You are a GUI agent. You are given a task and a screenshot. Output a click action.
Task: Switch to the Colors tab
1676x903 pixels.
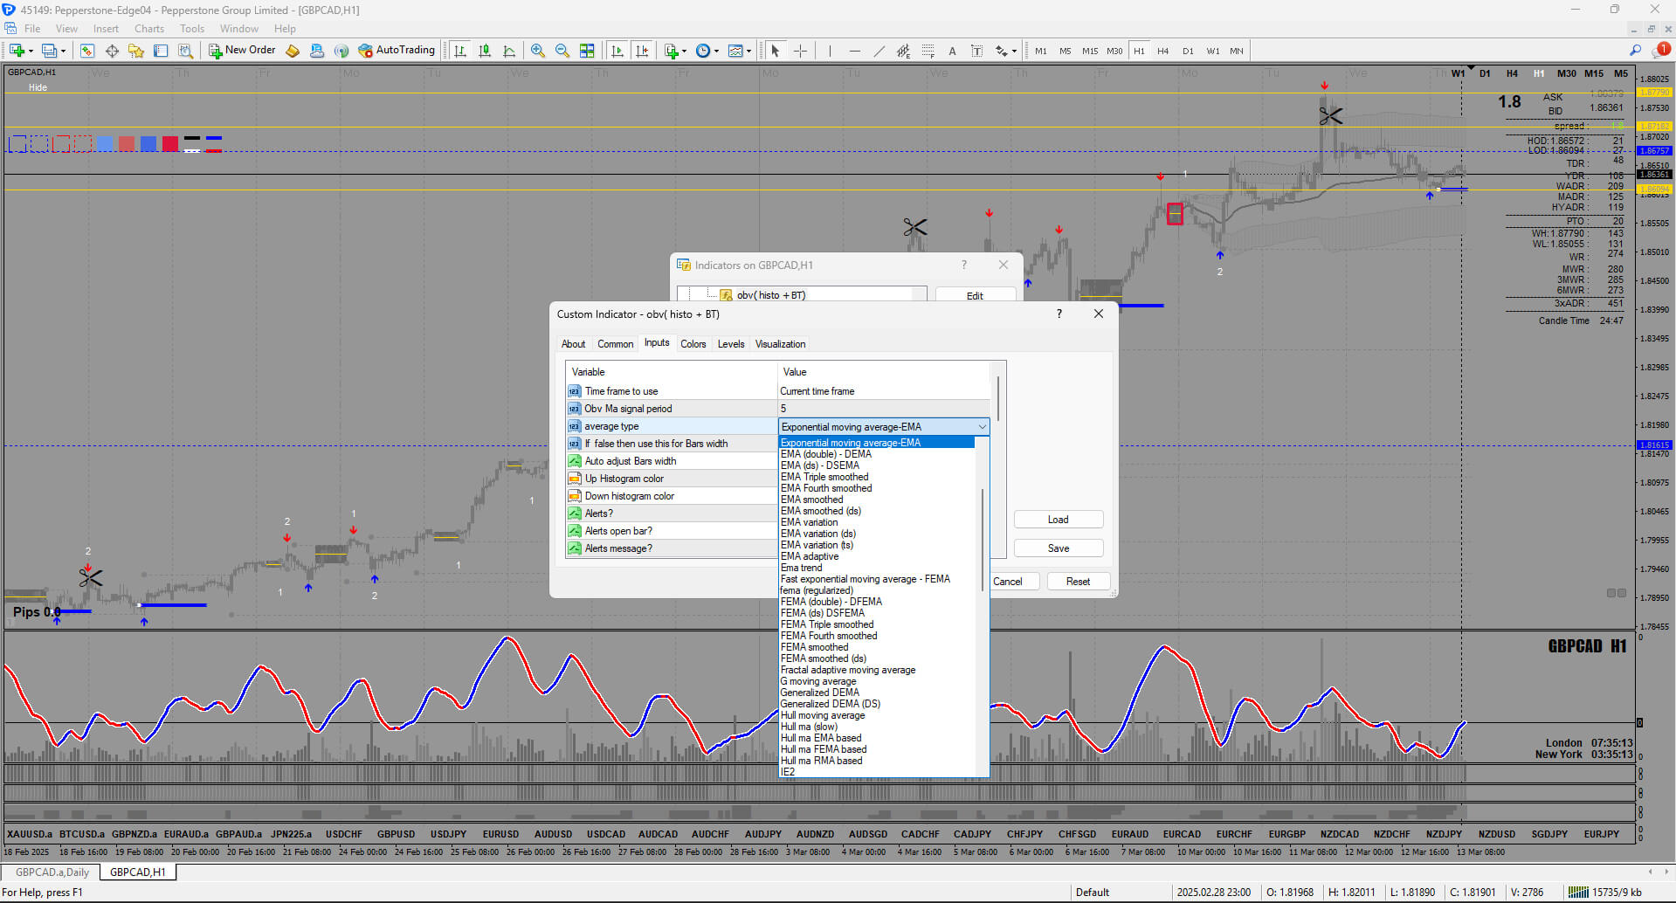coord(693,344)
